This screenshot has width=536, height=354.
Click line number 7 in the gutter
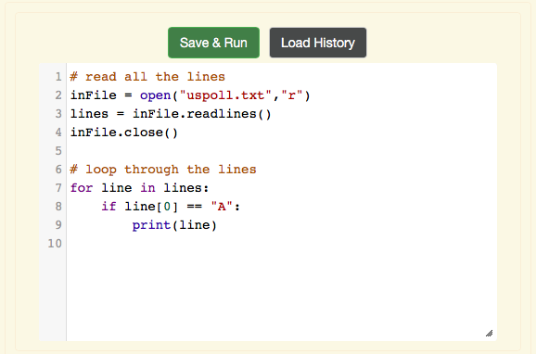[x=58, y=188]
